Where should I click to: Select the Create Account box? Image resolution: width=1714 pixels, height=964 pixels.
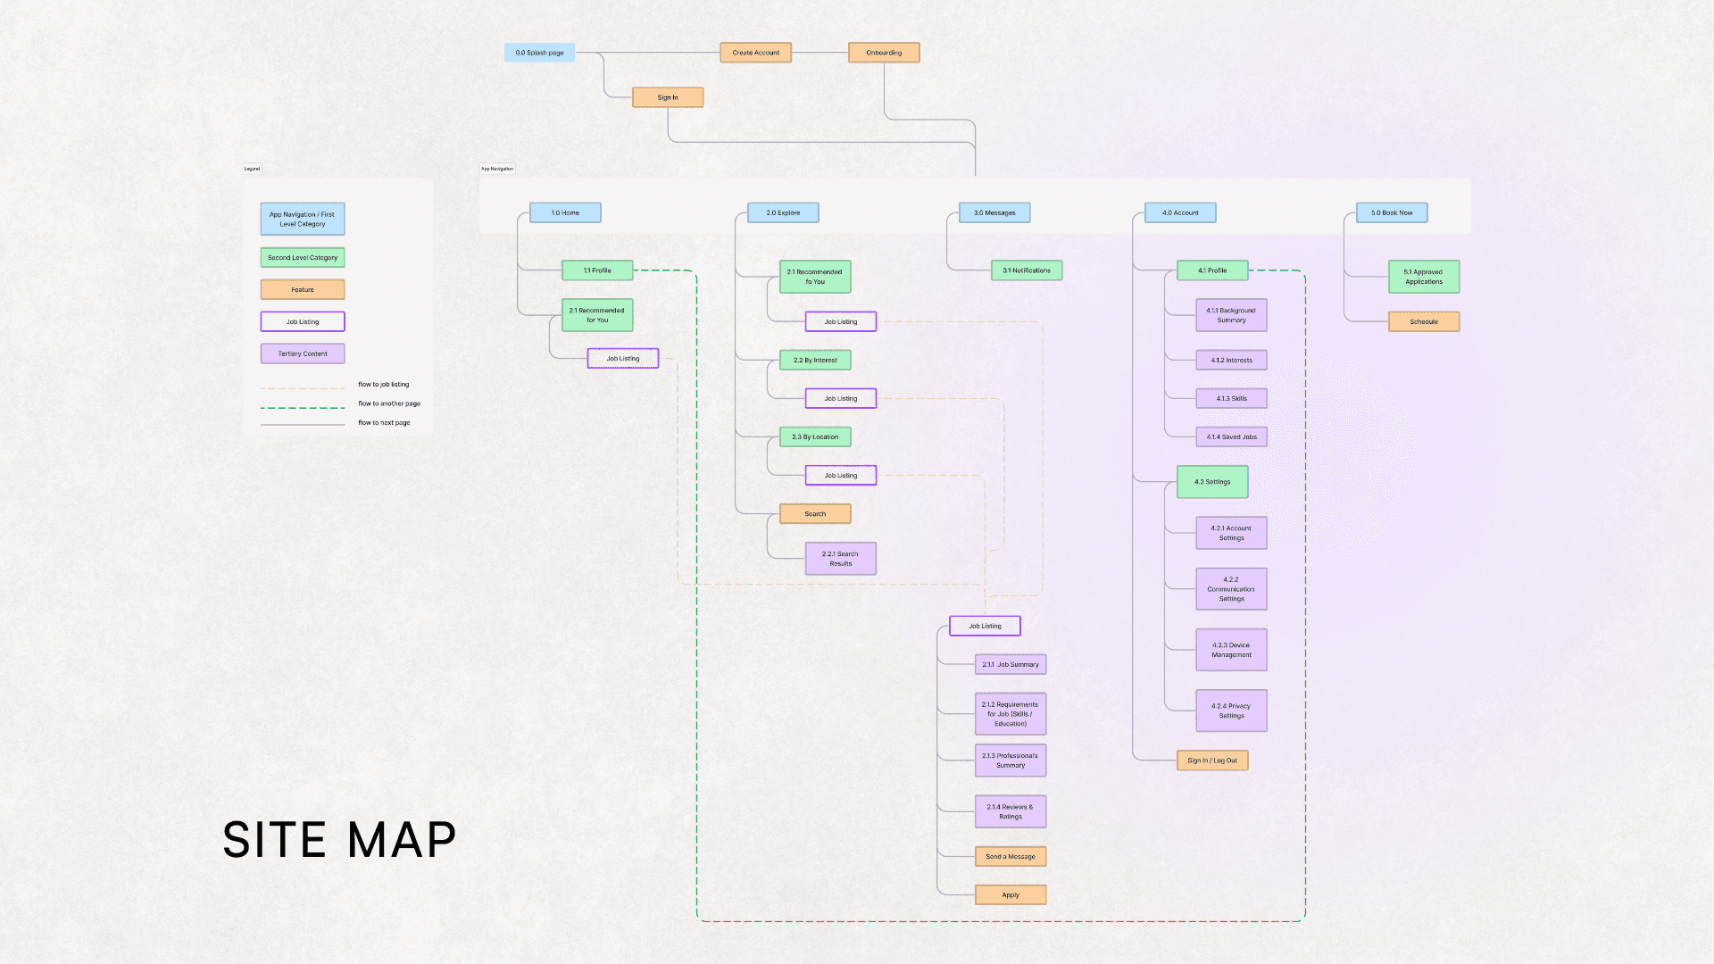[755, 53]
